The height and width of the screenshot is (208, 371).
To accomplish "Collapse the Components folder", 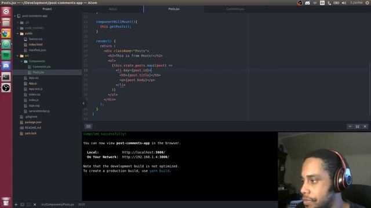I will click(x=22, y=61).
